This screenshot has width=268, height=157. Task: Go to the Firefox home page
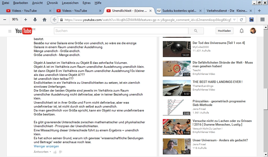pyautogui.click(x=44, y=20)
